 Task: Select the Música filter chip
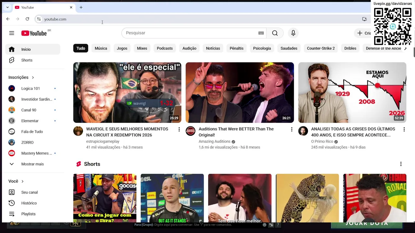pyautogui.click(x=101, y=48)
